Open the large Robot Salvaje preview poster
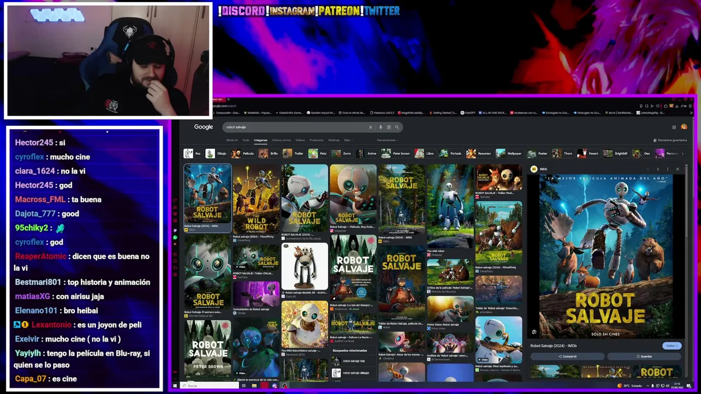 click(606, 257)
